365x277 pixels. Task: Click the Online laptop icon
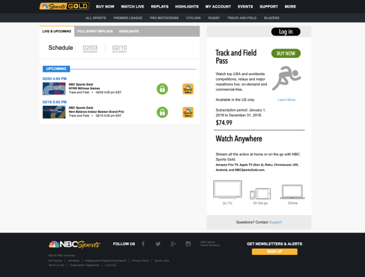coord(293,192)
